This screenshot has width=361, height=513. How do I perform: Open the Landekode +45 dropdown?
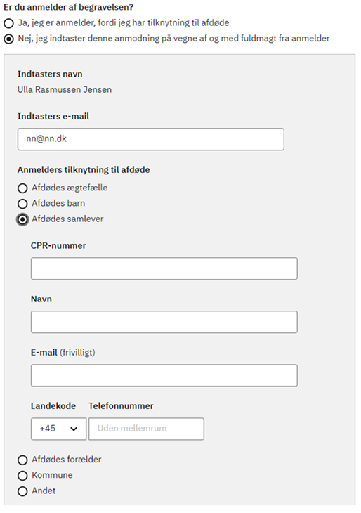pos(58,429)
